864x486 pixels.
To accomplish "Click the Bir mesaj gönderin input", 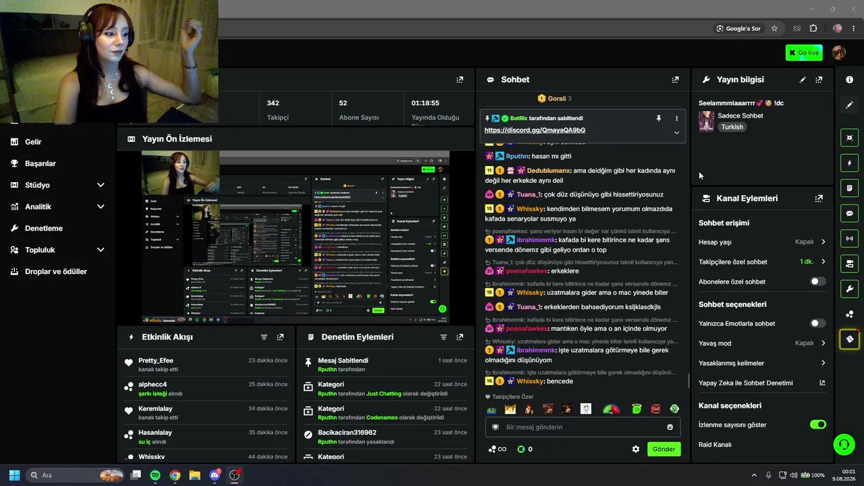I will tap(583, 427).
